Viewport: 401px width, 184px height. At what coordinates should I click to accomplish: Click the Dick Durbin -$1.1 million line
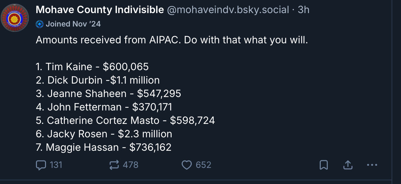point(97,80)
